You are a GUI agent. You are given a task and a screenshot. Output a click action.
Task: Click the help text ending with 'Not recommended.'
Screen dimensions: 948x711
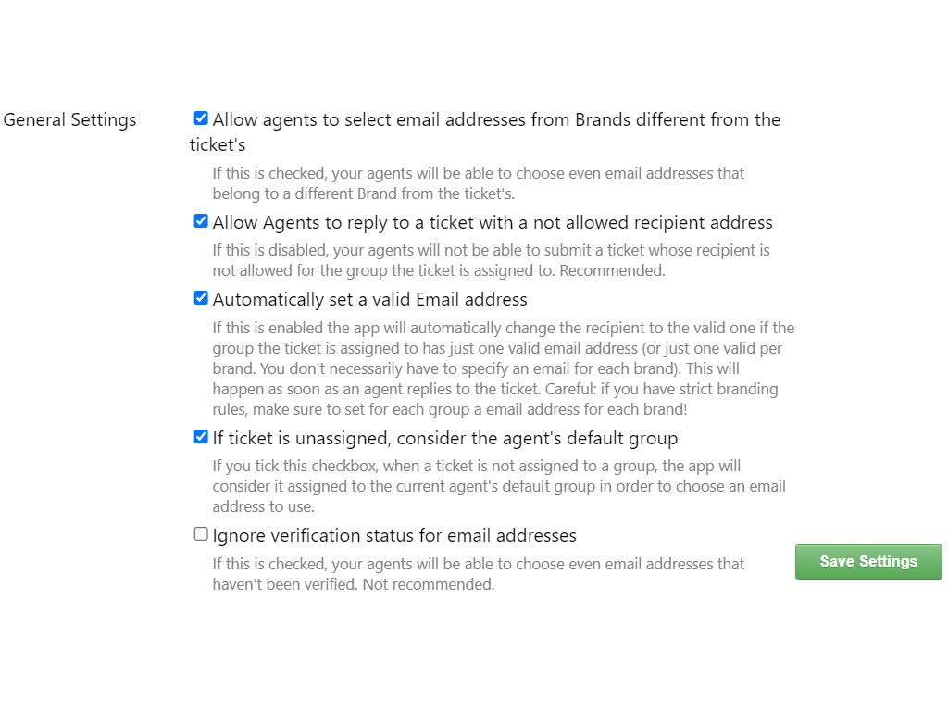click(478, 574)
